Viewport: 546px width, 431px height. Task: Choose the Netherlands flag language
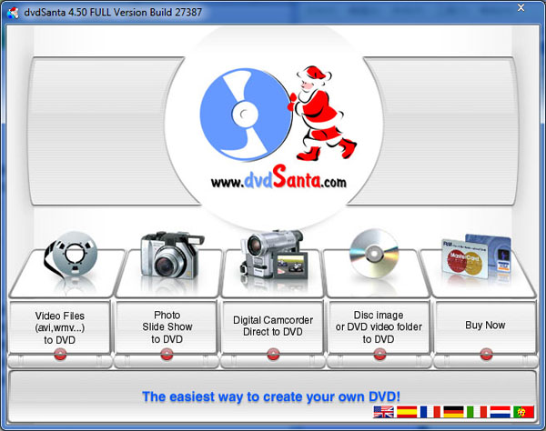pos(500,413)
